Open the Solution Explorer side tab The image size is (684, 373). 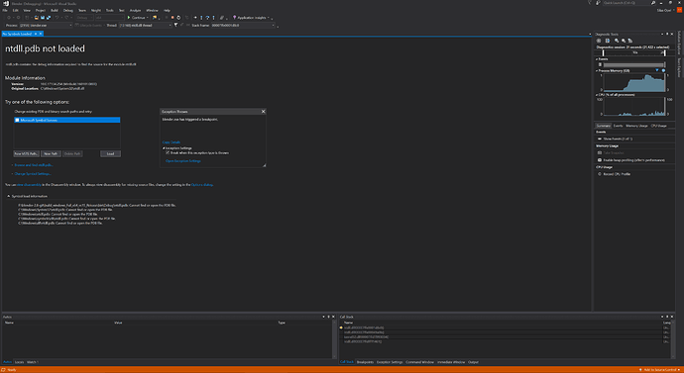click(679, 43)
